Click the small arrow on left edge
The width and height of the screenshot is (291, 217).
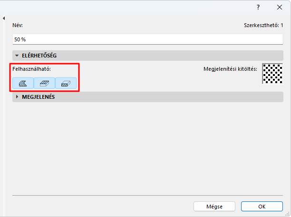tap(4, 19)
